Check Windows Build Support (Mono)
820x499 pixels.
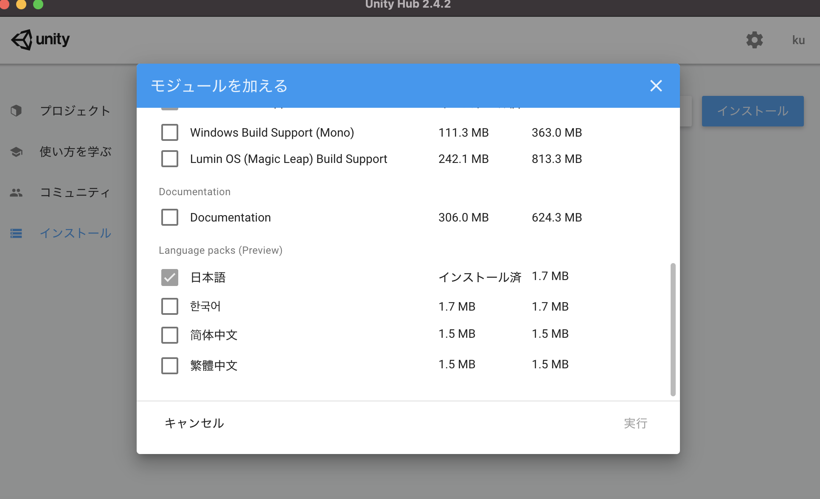click(170, 132)
